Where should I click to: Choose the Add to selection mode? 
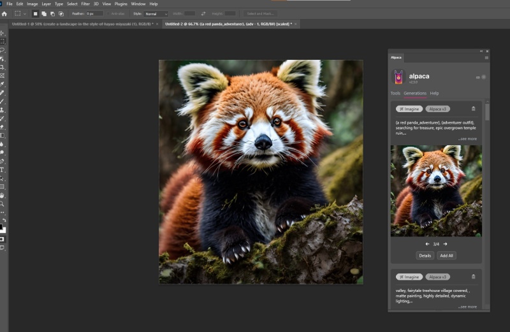(x=43, y=13)
